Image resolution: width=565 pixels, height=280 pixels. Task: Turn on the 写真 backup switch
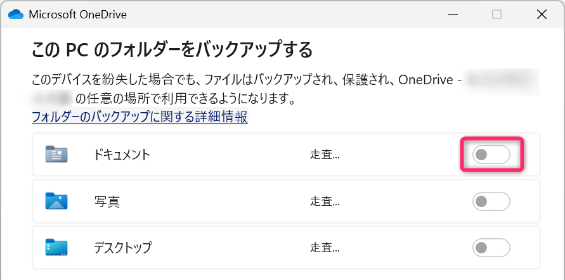click(491, 201)
